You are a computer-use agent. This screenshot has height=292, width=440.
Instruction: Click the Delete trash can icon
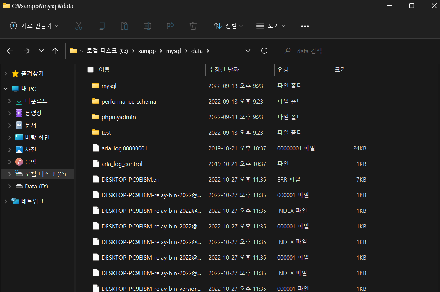pos(193,26)
